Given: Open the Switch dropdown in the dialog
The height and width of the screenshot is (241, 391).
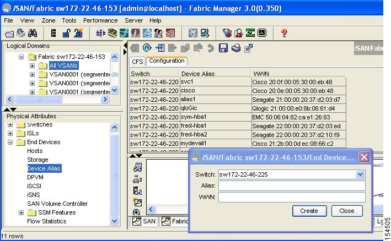Looking at the screenshot, I should click(360, 174).
